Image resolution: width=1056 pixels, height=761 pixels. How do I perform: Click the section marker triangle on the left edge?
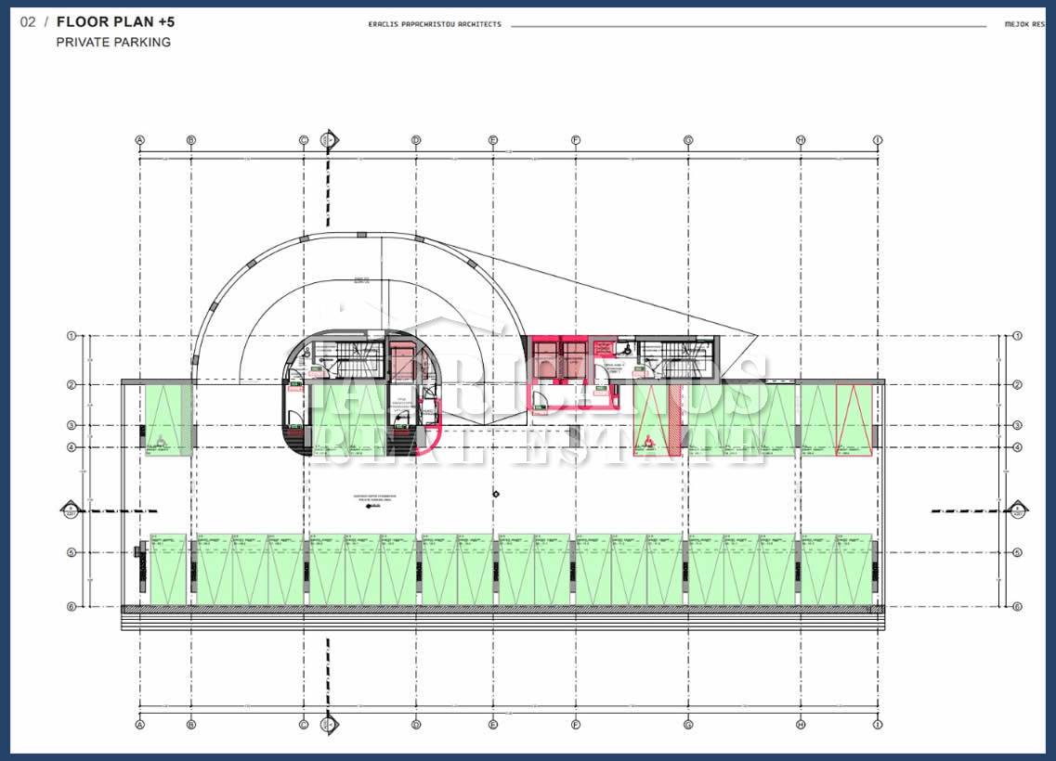70,509
